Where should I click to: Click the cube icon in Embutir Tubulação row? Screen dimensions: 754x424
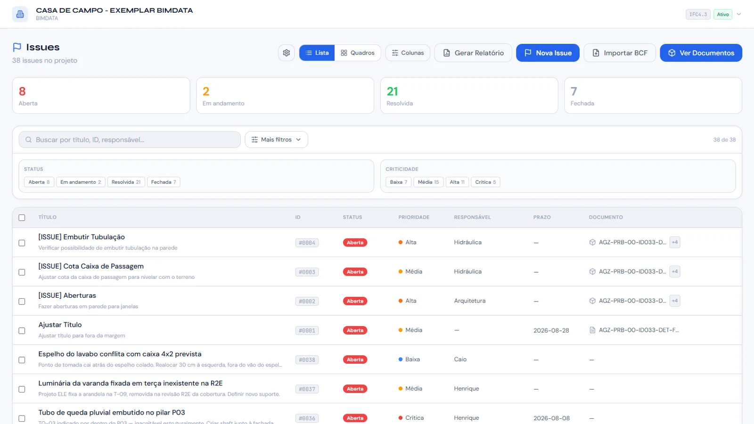592,242
